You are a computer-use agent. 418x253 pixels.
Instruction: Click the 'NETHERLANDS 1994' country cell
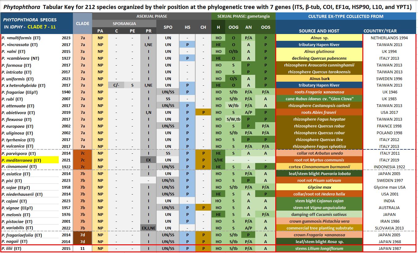tap(389, 38)
